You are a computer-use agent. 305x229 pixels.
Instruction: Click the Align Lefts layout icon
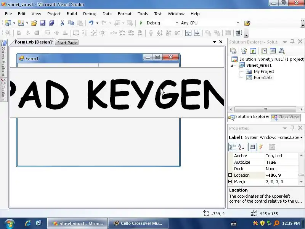[x=19, y=33]
